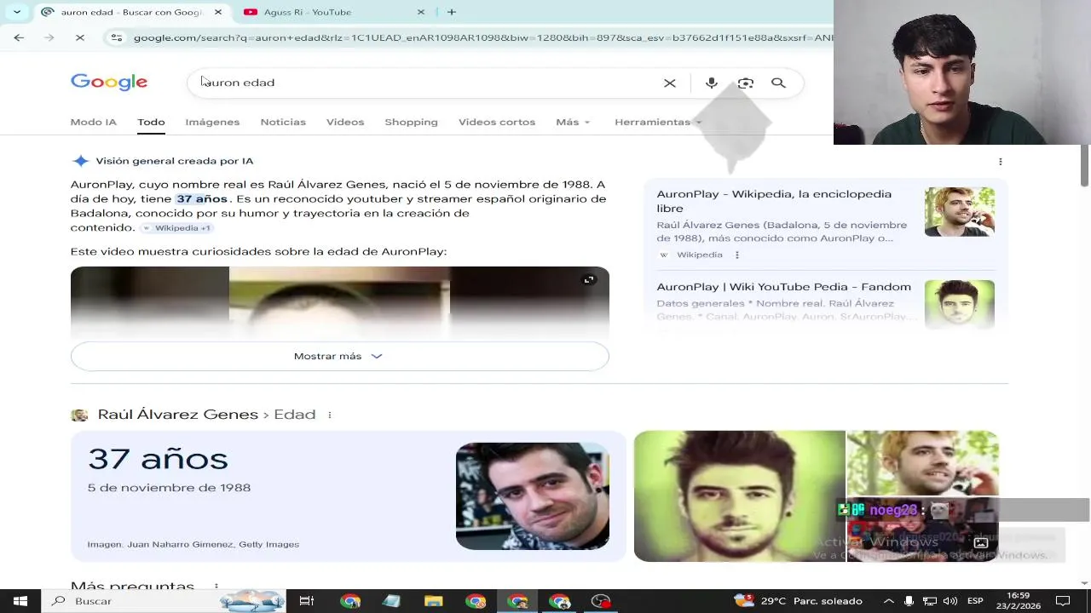Open the 'Edad' breadcrumb link
The image size is (1091, 613).
pos(294,415)
